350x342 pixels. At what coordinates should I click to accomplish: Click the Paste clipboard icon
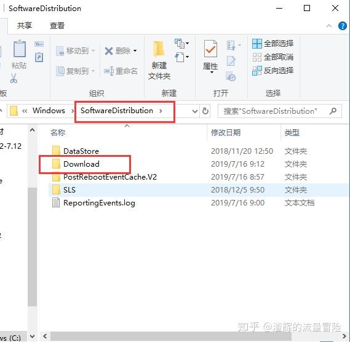pyautogui.click(x=20, y=49)
